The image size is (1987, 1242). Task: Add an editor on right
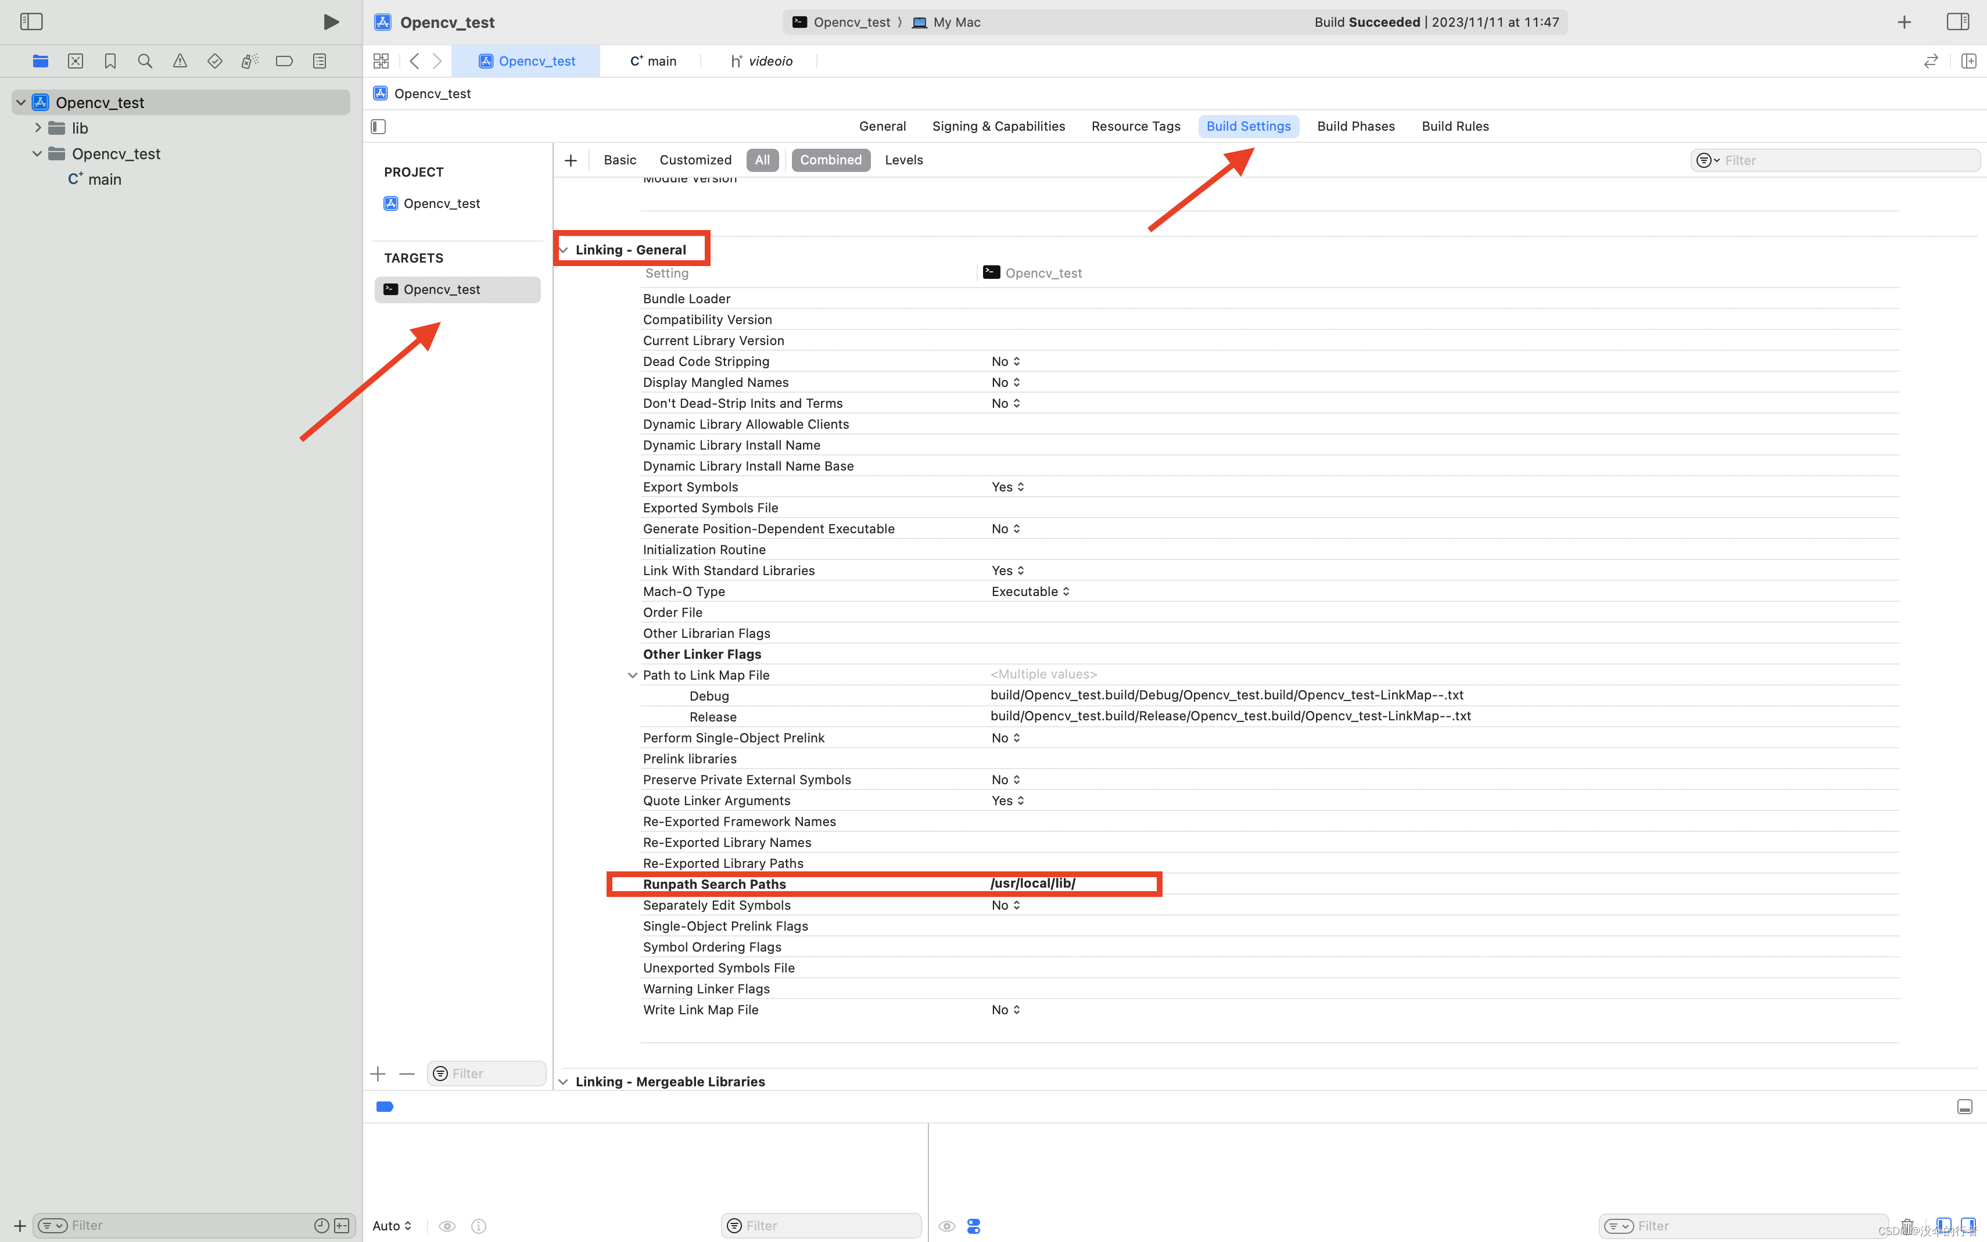pyautogui.click(x=1968, y=61)
